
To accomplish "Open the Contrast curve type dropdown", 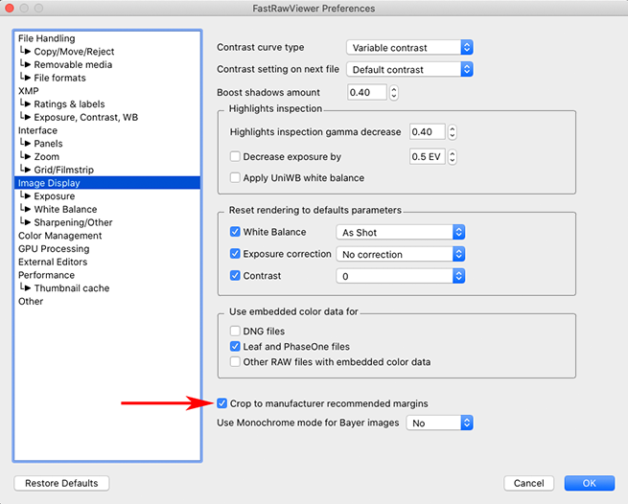I will [x=409, y=47].
